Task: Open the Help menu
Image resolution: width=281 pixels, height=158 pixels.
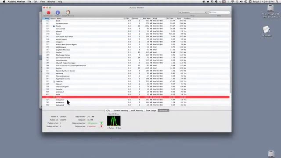Action: coord(60,2)
